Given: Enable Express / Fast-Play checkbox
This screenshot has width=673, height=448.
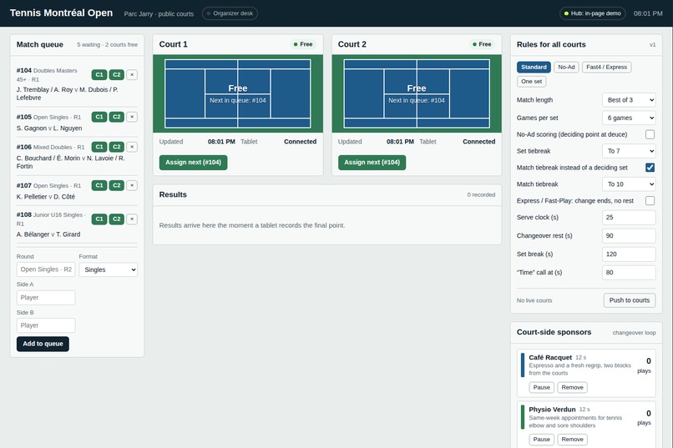Looking at the screenshot, I should 650,200.
